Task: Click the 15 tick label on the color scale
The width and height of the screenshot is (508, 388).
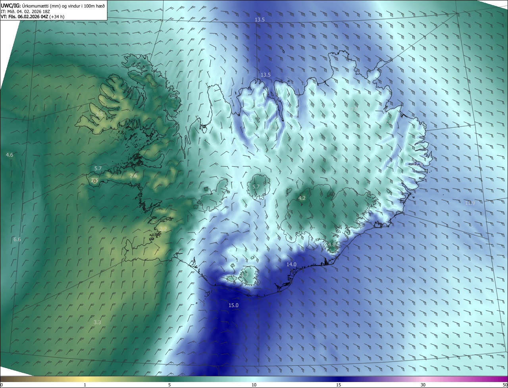Action: pyautogui.click(x=339, y=385)
